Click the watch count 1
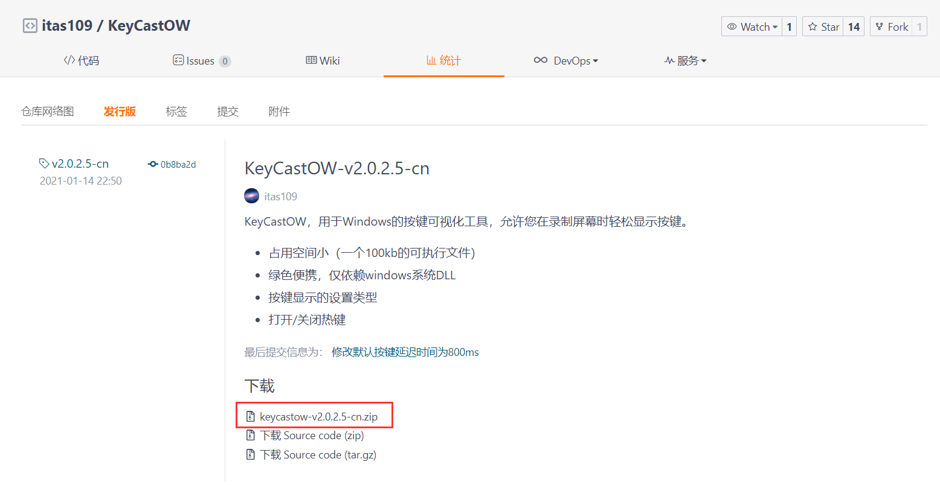This screenshot has width=940, height=485. [789, 27]
